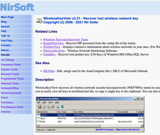Click the Key (Ascii) column header
Viewport: 160px width, 135px height.
127,112
